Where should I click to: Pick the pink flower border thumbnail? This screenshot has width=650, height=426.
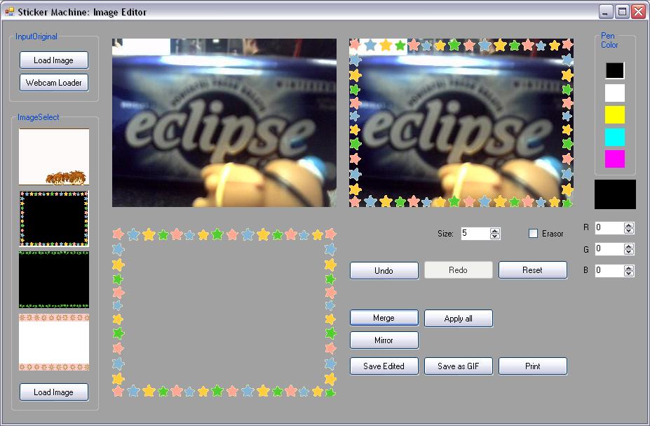coord(54,342)
